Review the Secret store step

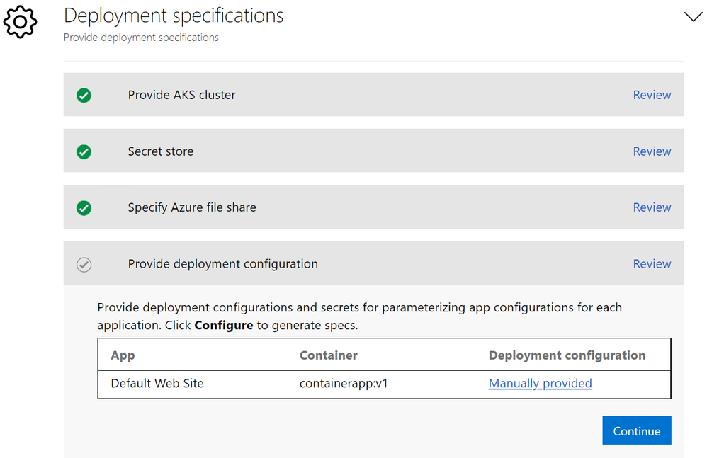pyautogui.click(x=652, y=151)
